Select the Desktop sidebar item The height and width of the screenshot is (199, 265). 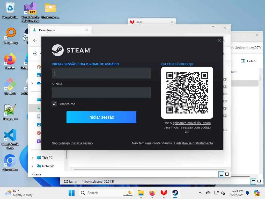coord(39,100)
